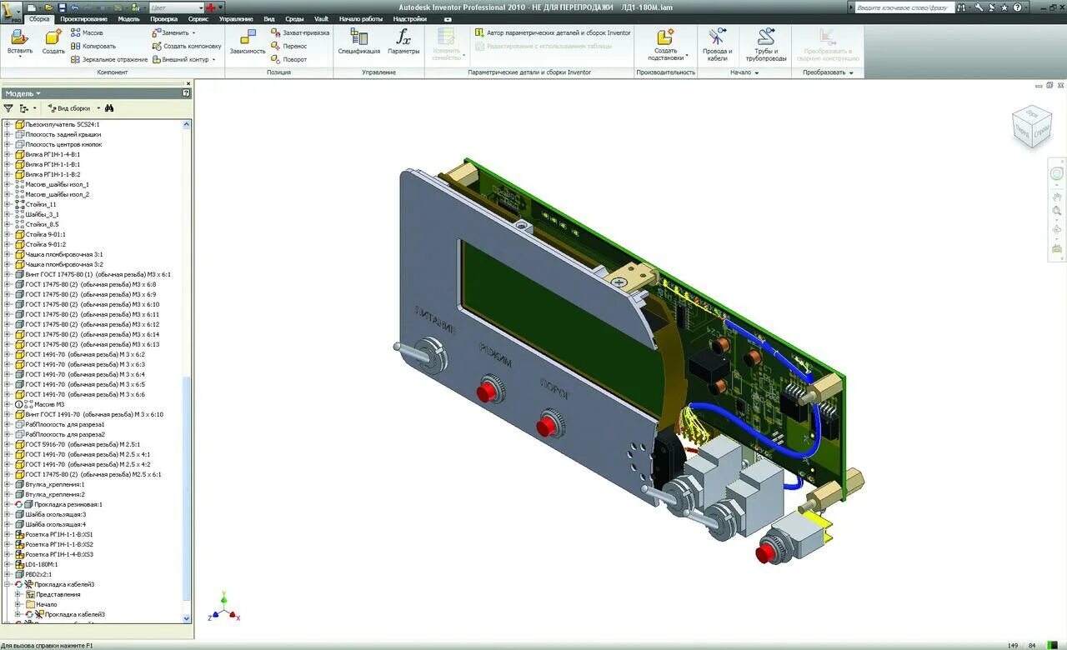Image resolution: width=1067 pixels, height=650 pixels.
Task: Select Чашка пломбировочная 3:1 in tree
Action: coord(64,254)
